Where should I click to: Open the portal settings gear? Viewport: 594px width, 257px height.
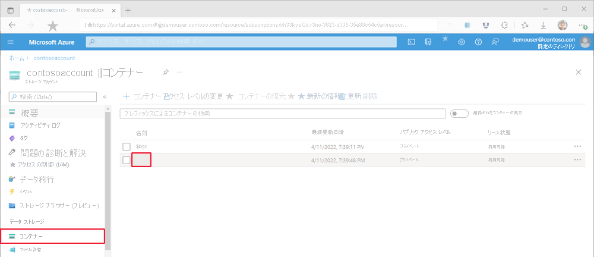click(x=462, y=42)
